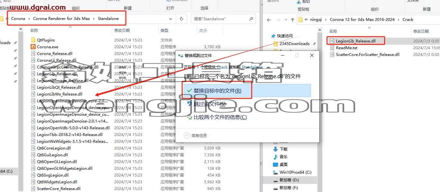Click the back arrow in right Explorer window

click(269, 20)
